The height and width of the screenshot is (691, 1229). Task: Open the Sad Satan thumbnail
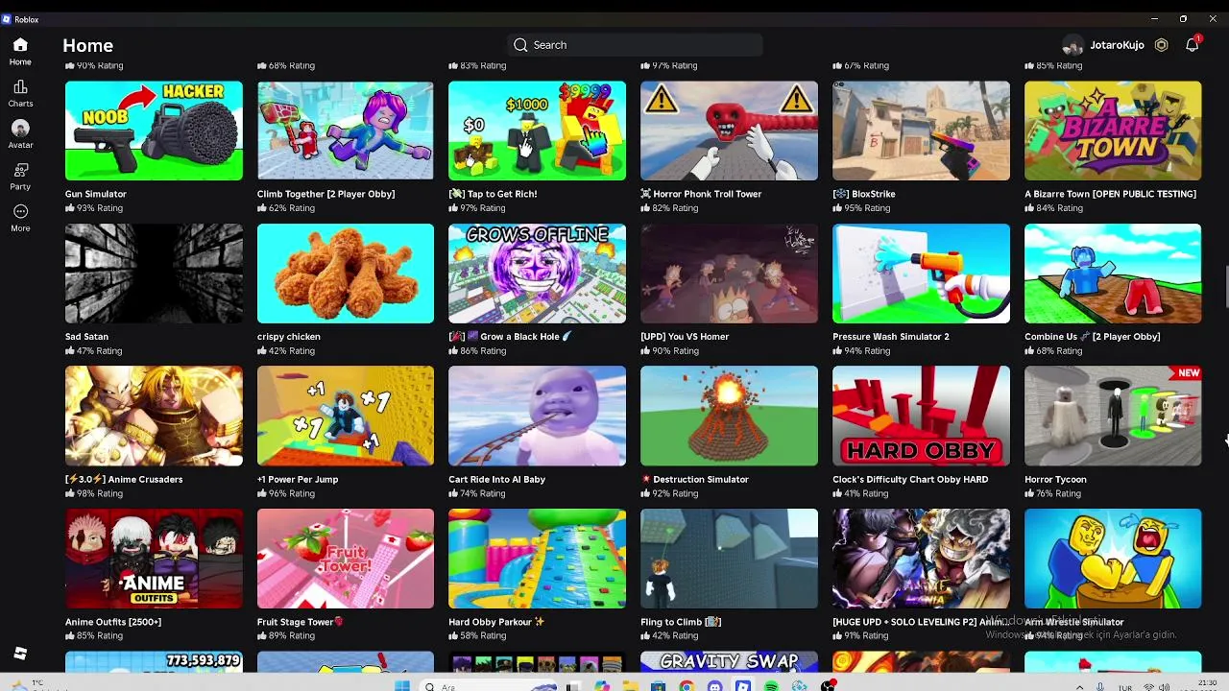pyautogui.click(x=154, y=274)
